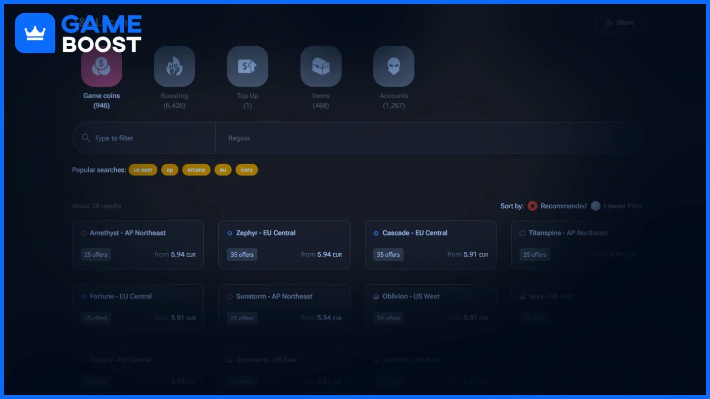Open the Top Up category icon
The height and width of the screenshot is (399, 710).
(248, 66)
